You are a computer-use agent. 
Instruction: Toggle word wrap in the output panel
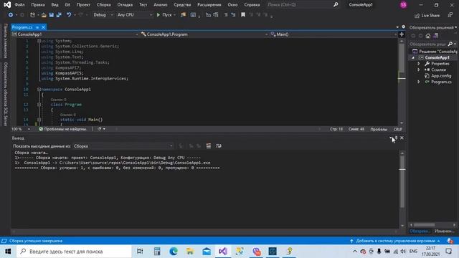click(x=219, y=146)
